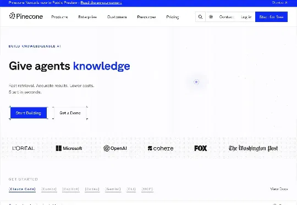Click the Pinecone logo
Viewport: 297px width, 205px height.
pos(26,17)
